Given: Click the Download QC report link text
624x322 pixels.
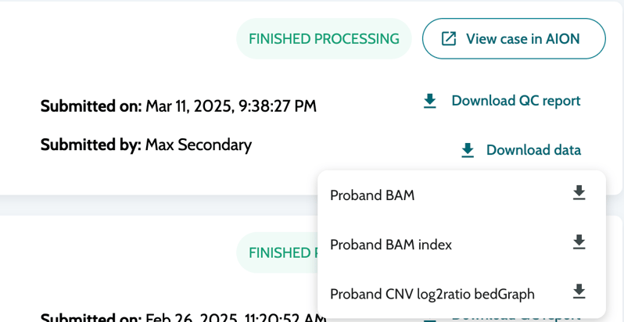Looking at the screenshot, I should click(x=516, y=101).
